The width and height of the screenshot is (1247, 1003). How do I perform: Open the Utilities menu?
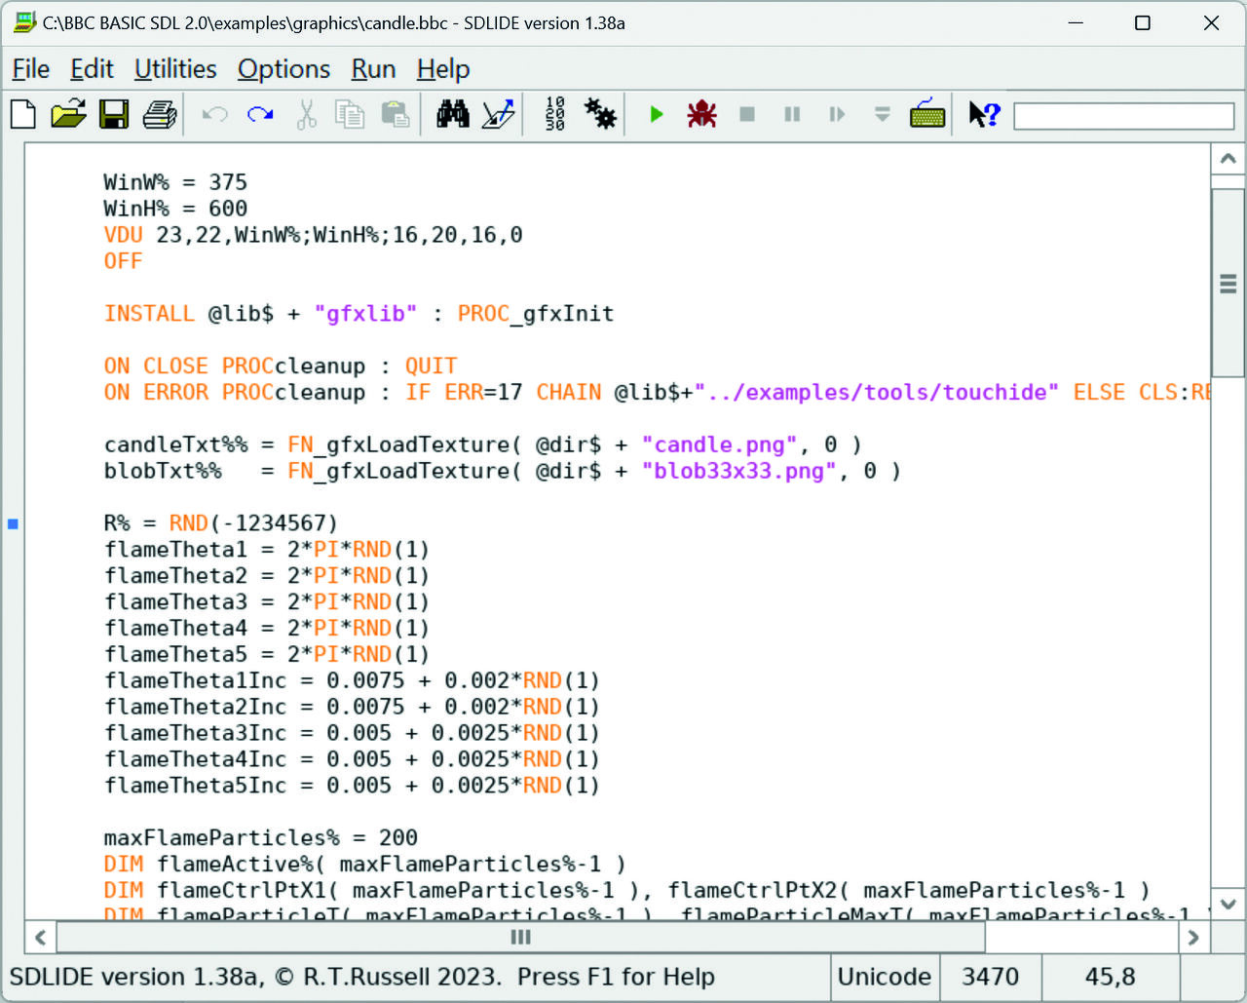[x=175, y=69]
